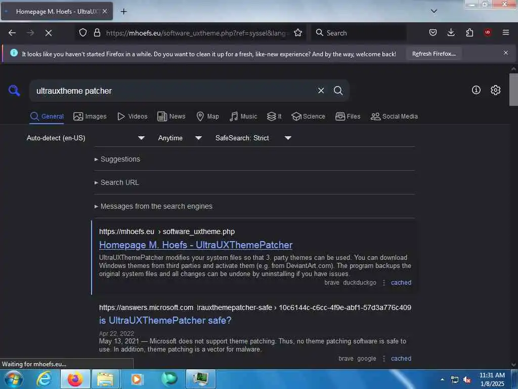Viewport: 518px width, 389px height.
Task: Launch Internet Explorer from taskbar
Action: (44, 379)
